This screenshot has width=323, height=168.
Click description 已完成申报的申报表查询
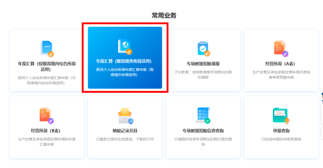point(281,139)
